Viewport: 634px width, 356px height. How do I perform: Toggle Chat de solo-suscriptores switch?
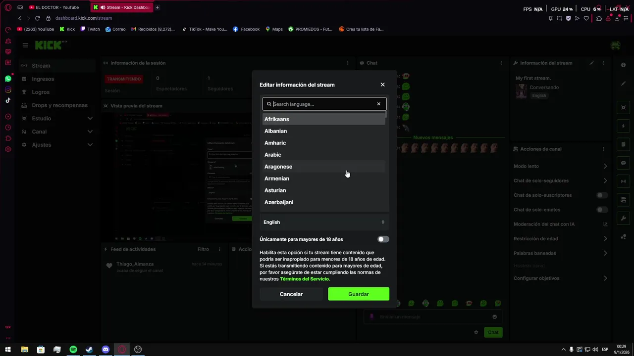click(602, 195)
